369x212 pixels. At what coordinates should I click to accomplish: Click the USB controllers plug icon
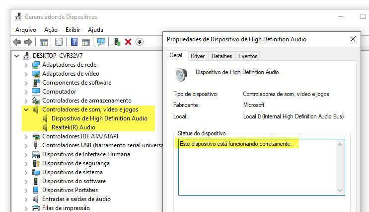pos(36,145)
